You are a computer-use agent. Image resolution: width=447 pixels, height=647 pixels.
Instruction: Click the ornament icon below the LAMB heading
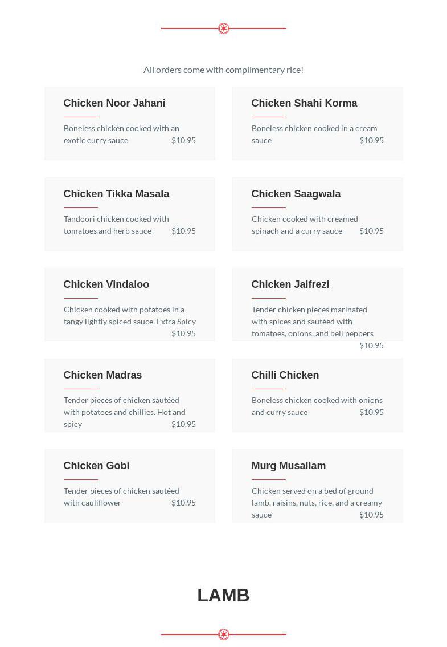pyautogui.click(x=224, y=634)
